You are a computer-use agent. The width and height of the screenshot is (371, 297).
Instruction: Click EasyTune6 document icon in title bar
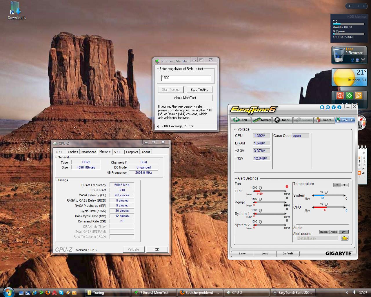pos(322,107)
